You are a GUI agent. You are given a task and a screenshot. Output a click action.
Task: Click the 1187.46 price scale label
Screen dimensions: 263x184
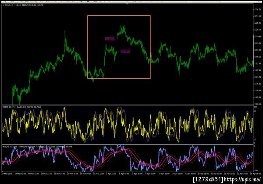click(257, 70)
